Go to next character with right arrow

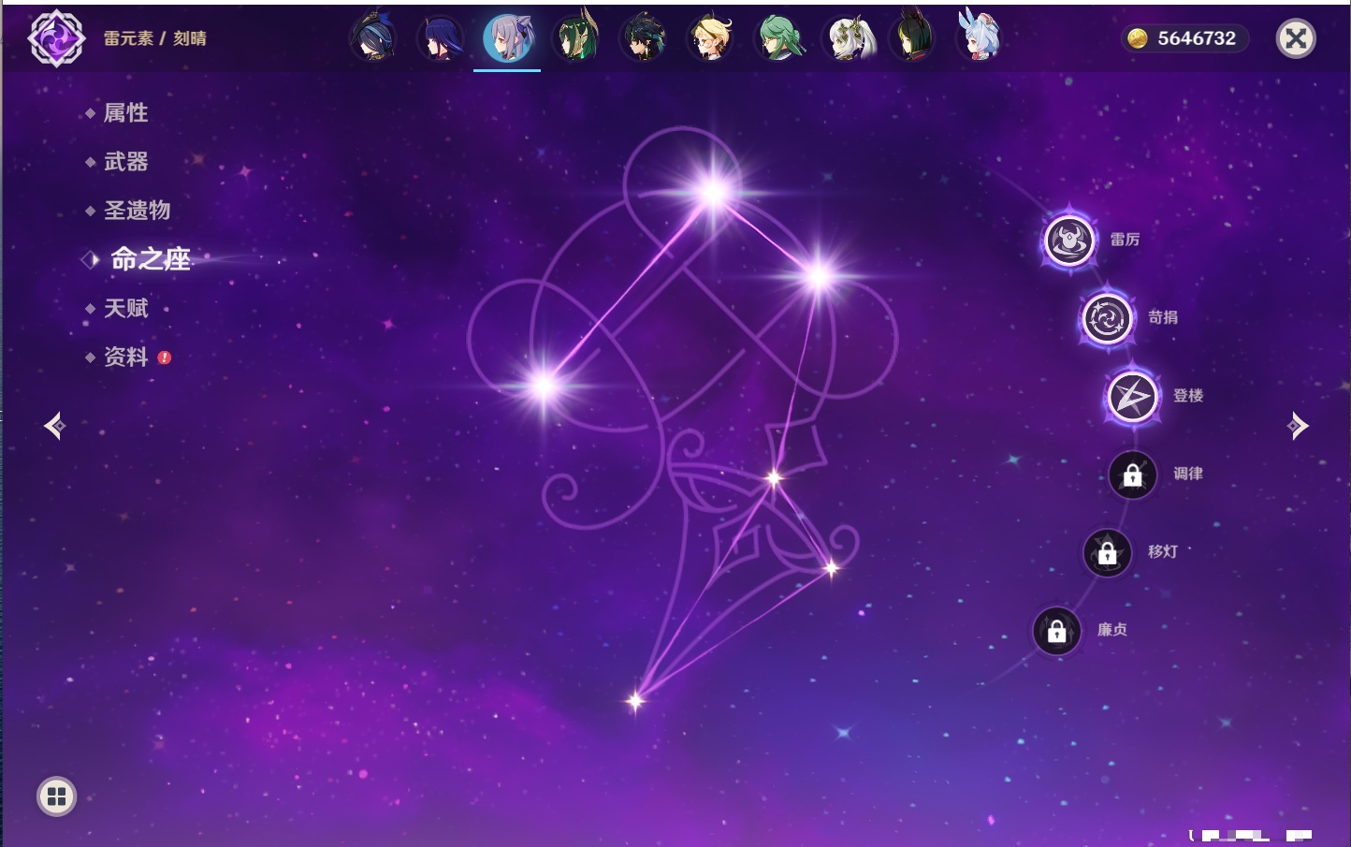pos(1298,426)
